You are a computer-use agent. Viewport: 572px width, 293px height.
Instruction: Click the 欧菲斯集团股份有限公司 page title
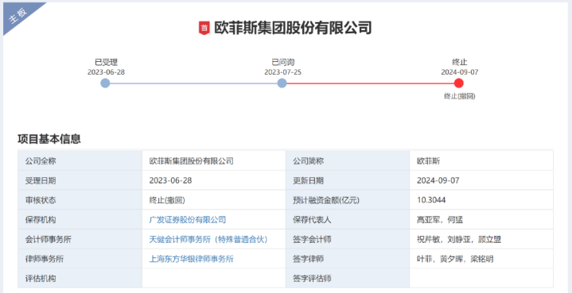pos(293,28)
